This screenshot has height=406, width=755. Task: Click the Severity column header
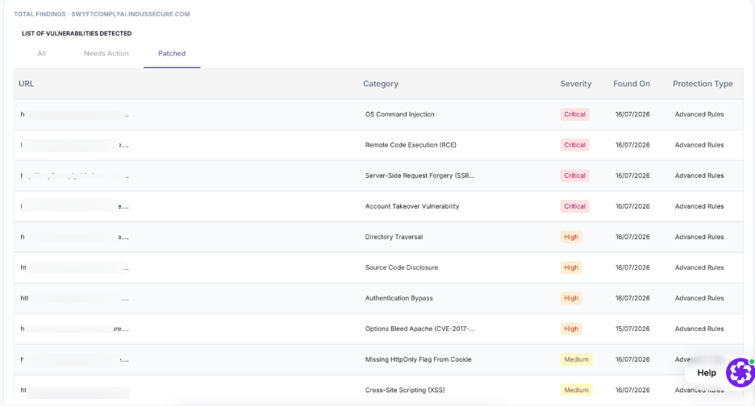575,84
